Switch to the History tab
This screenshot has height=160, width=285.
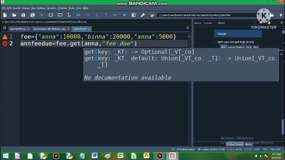(249, 144)
